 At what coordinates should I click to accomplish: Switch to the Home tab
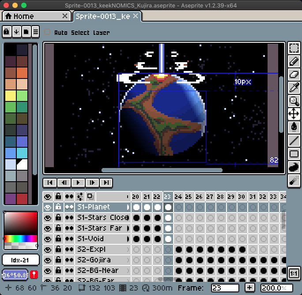37,16
